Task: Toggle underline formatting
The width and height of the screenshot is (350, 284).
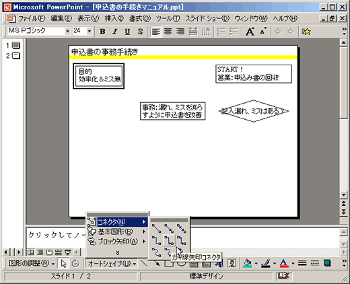Action: [128, 32]
